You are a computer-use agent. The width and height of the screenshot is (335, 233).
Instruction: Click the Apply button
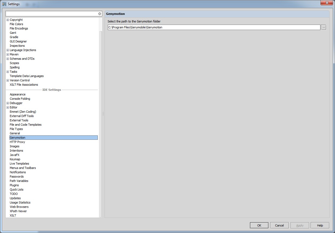click(x=300, y=225)
